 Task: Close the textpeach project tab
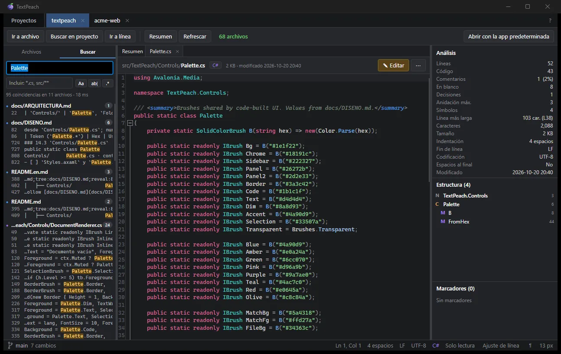pos(83,20)
